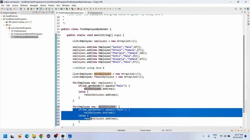Open the External Tools dropdown arrow
This screenshot has height=140, width=250.
pyautogui.click(x=75, y=9)
